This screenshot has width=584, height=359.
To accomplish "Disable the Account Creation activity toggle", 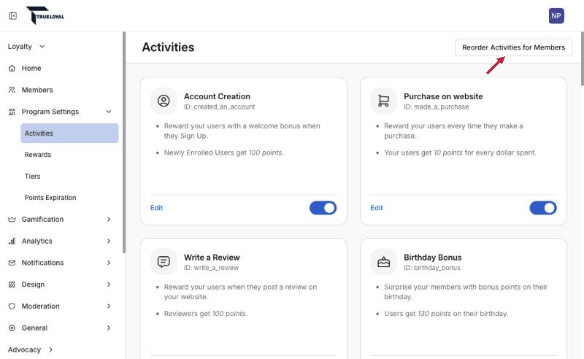I will tap(323, 208).
